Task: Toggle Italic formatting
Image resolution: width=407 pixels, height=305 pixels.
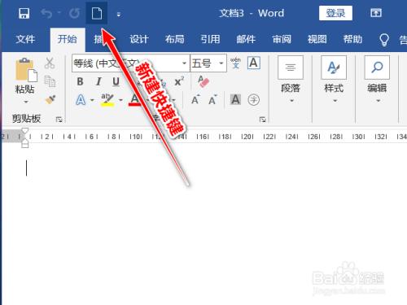Action: pos(98,81)
